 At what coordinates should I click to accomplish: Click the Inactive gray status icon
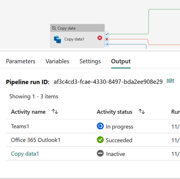(x=100, y=153)
